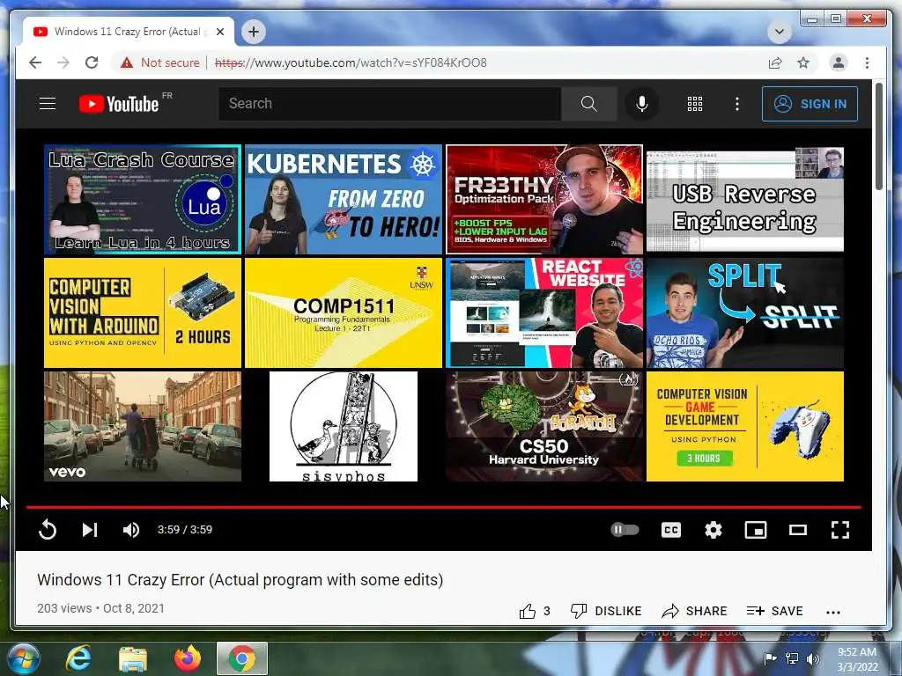Select the Windows 11 Crazy Error tab
Viewport: 902px width, 676px height.
tap(128, 32)
